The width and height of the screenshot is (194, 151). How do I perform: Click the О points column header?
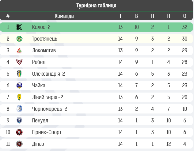click(x=184, y=16)
